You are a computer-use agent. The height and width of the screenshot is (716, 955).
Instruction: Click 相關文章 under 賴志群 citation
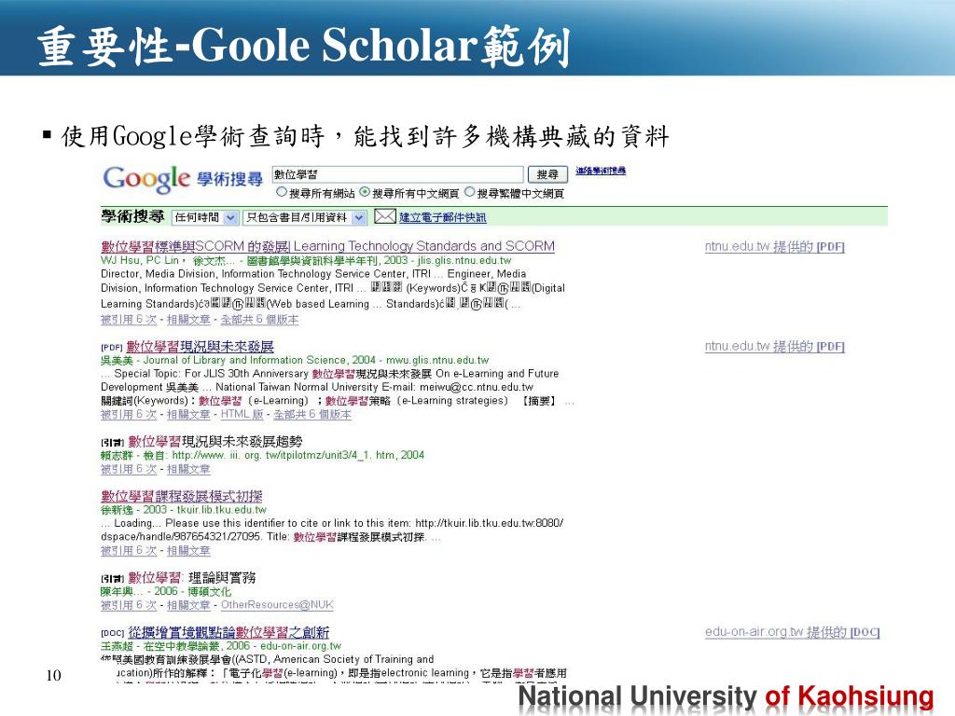pyautogui.click(x=188, y=470)
